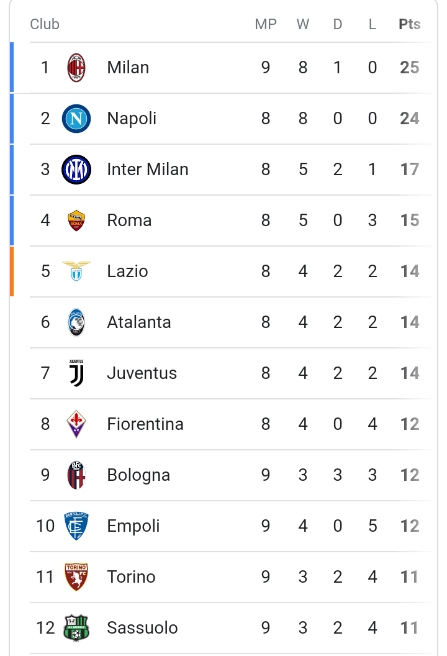Select the Roma wolf crest
The width and height of the screenshot is (447, 656).
tap(76, 221)
